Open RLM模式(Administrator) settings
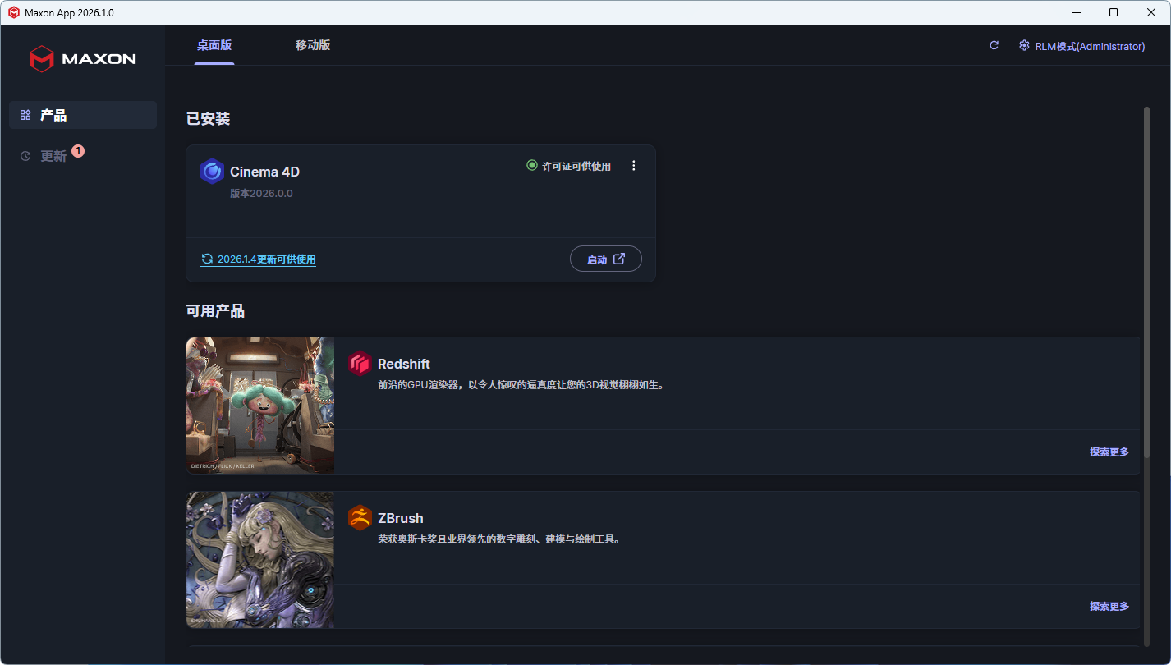This screenshot has width=1171, height=665. [x=1082, y=46]
